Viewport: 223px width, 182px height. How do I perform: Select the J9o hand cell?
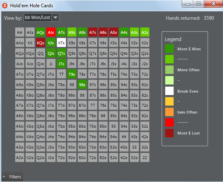point(51,85)
